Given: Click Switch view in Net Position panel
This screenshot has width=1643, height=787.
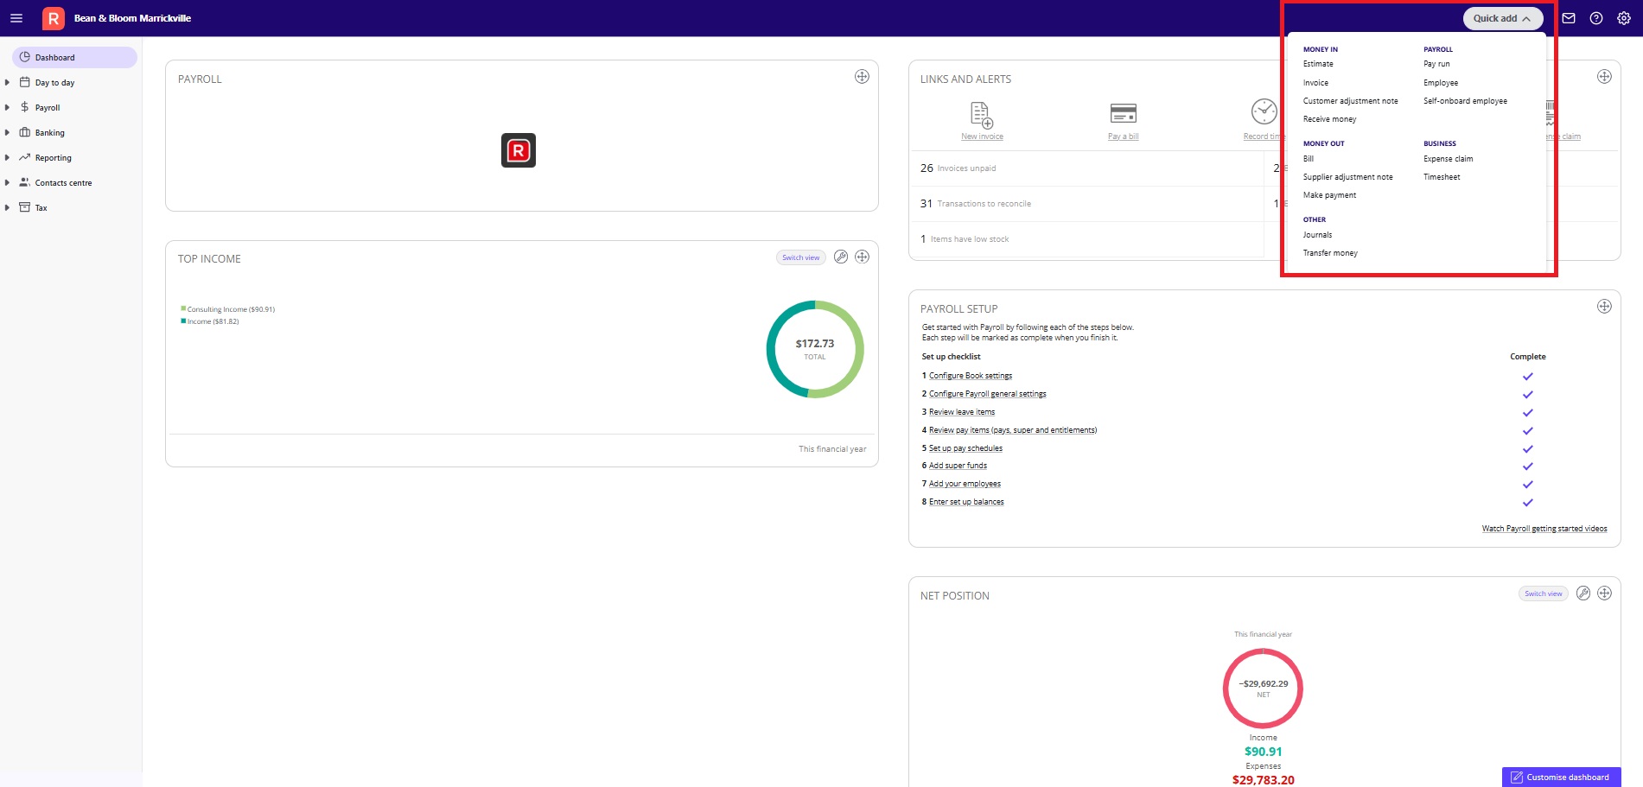Looking at the screenshot, I should point(1544,593).
